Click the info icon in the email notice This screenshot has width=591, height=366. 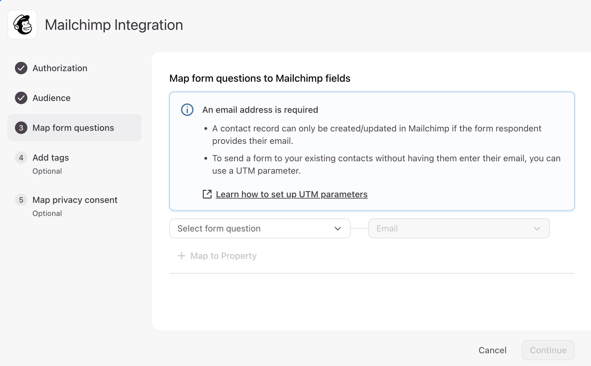click(187, 110)
